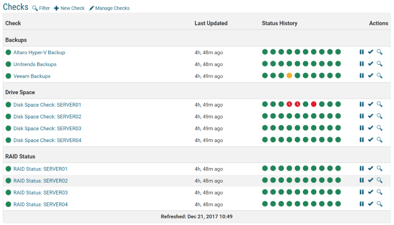
Task: Click the Backups group header
Action: coord(16,40)
